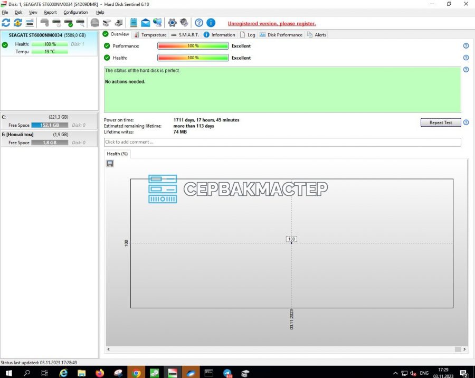
Task: Click the speaker sound toolbar icon
Action: [x=184, y=23]
